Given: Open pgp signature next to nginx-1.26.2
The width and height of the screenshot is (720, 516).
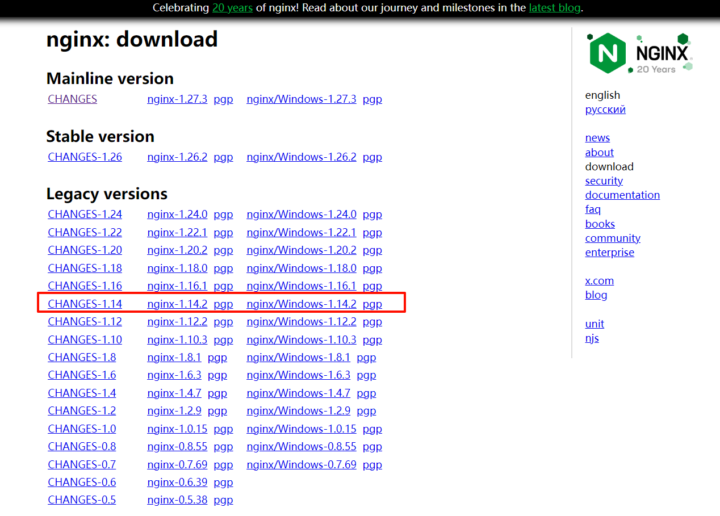Looking at the screenshot, I should point(223,157).
